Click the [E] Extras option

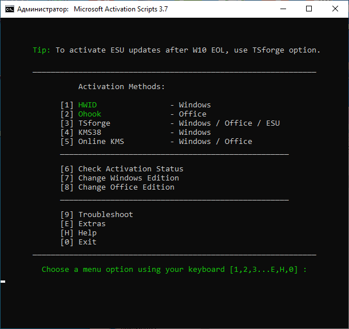pyautogui.click(x=92, y=224)
